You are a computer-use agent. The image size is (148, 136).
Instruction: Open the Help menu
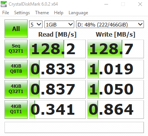click(x=59, y=13)
